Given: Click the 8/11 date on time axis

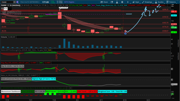Looking at the screenshot, I should [101, 100].
